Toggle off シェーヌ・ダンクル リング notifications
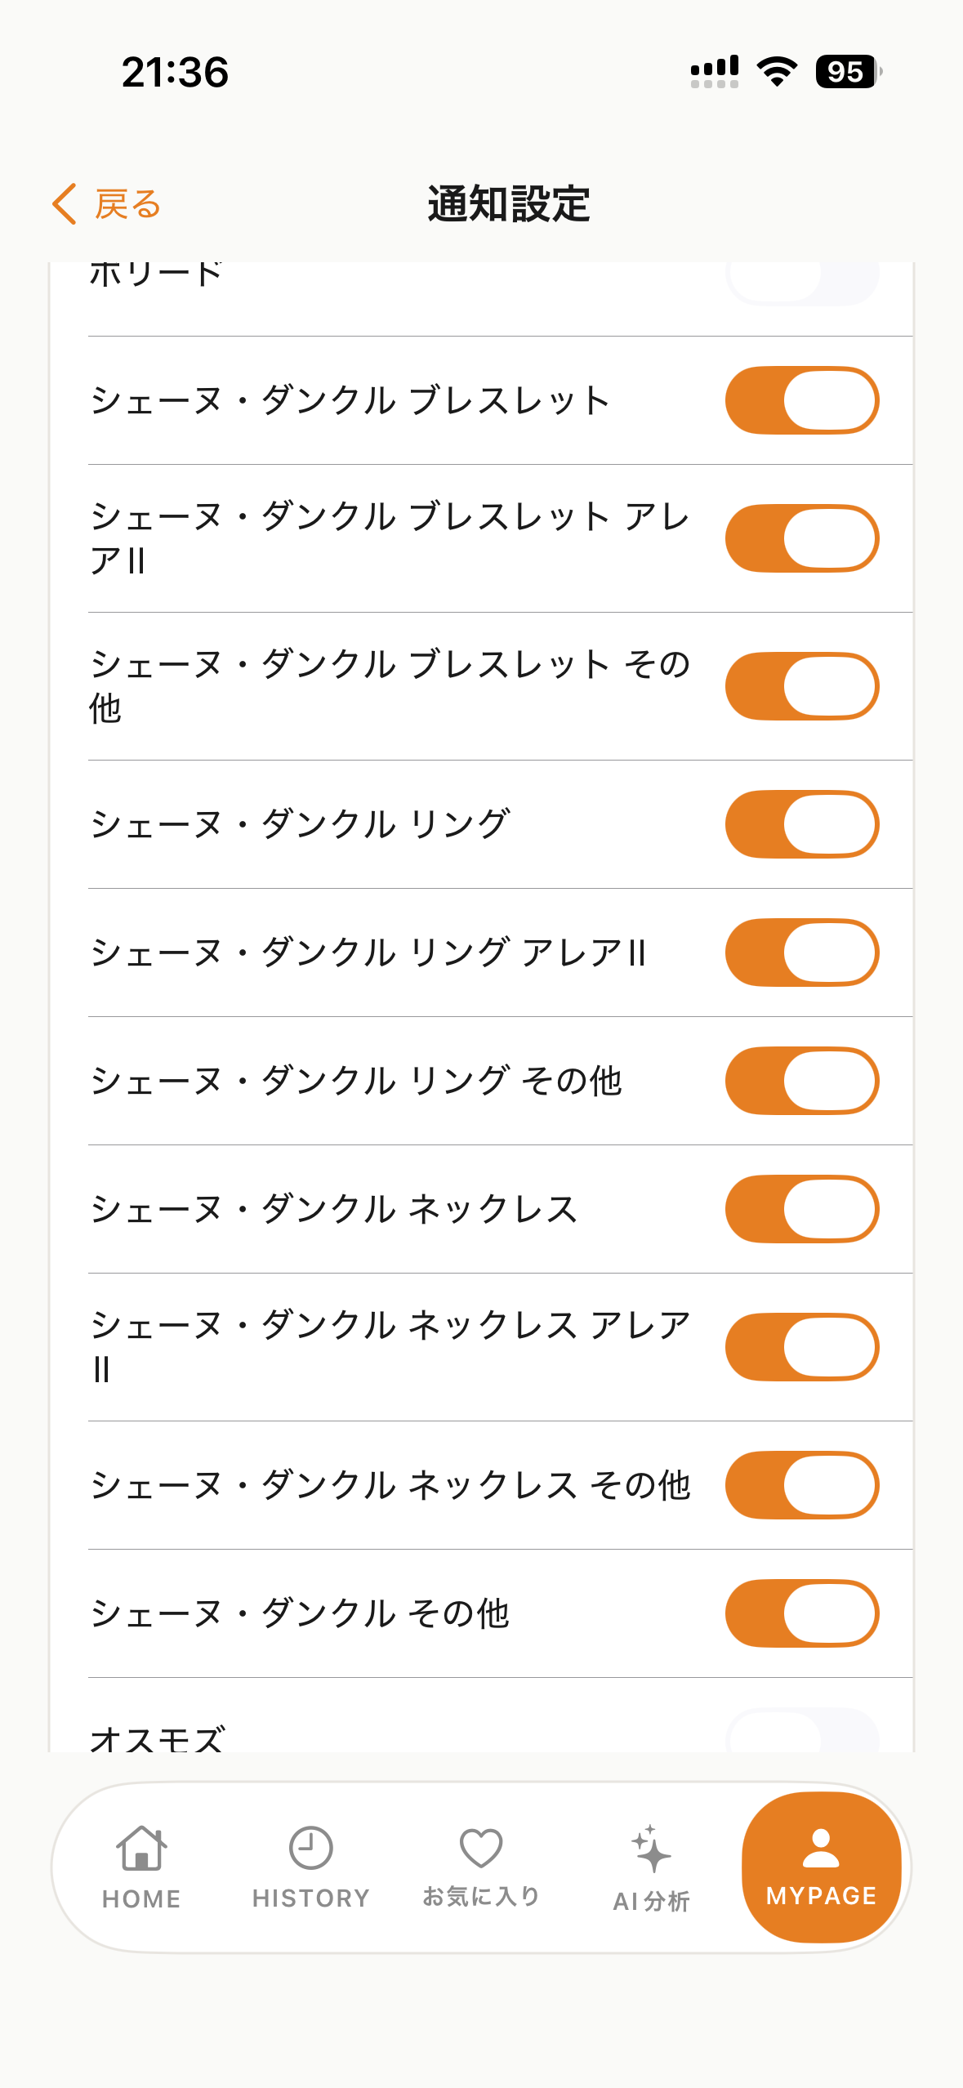 (x=802, y=824)
